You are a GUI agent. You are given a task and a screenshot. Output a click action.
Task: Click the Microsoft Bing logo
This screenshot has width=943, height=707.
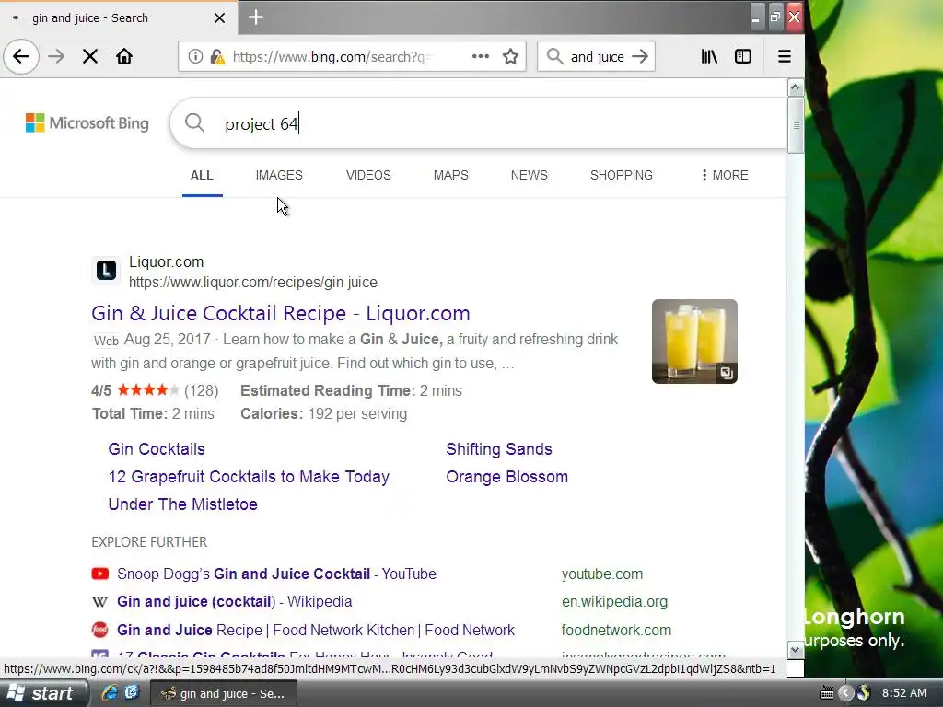pos(87,123)
